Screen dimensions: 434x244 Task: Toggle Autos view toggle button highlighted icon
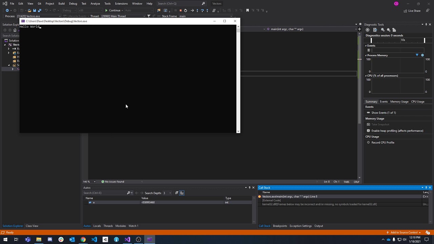[182, 193]
